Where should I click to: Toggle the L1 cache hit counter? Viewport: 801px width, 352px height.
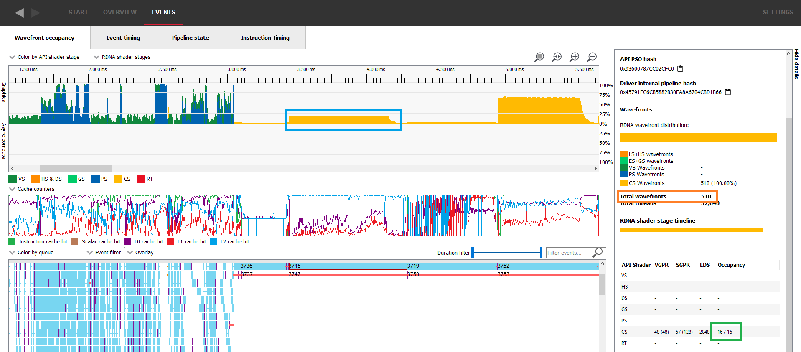170,242
